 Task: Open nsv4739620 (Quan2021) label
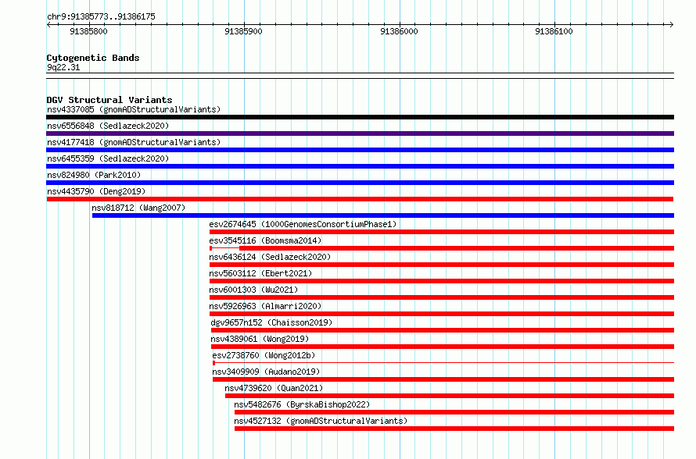click(x=274, y=388)
